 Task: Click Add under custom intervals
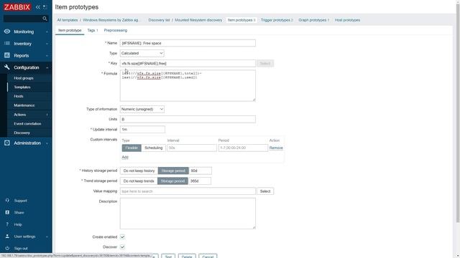coord(125,157)
